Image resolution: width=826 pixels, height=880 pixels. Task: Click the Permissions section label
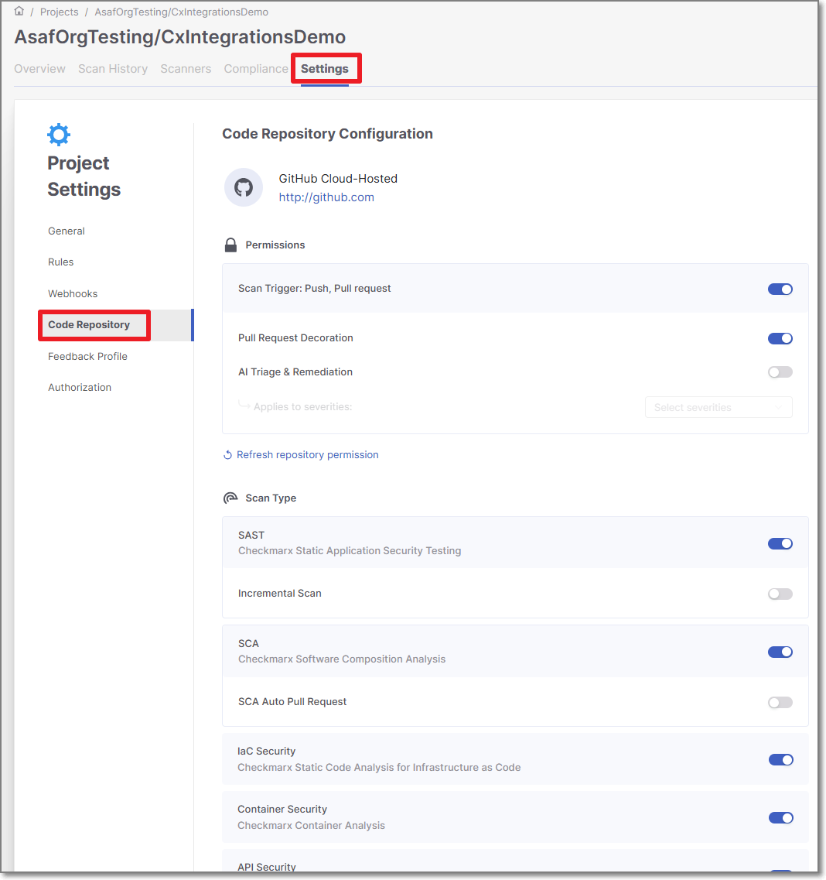click(x=275, y=245)
